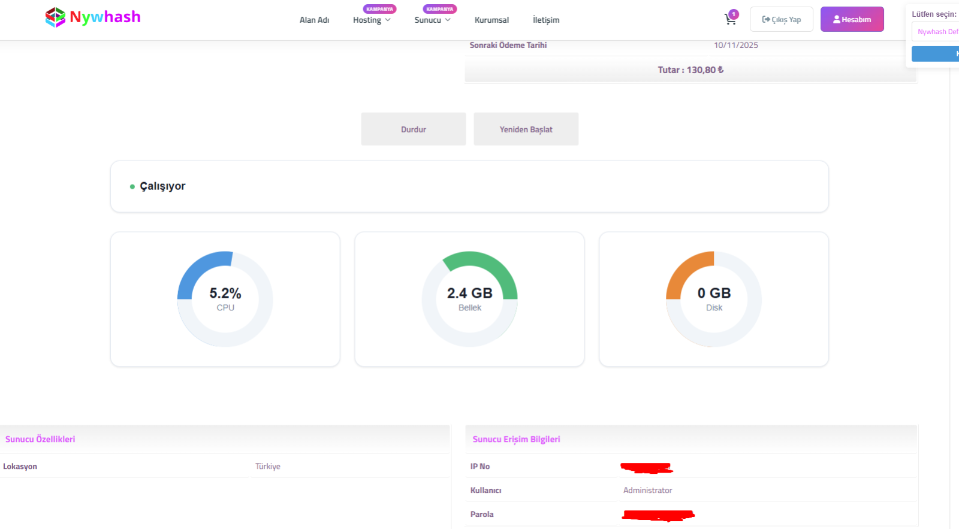The image size is (959, 529).
Task: Click the green Çalışıyor status dot
Action: click(132, 187)
